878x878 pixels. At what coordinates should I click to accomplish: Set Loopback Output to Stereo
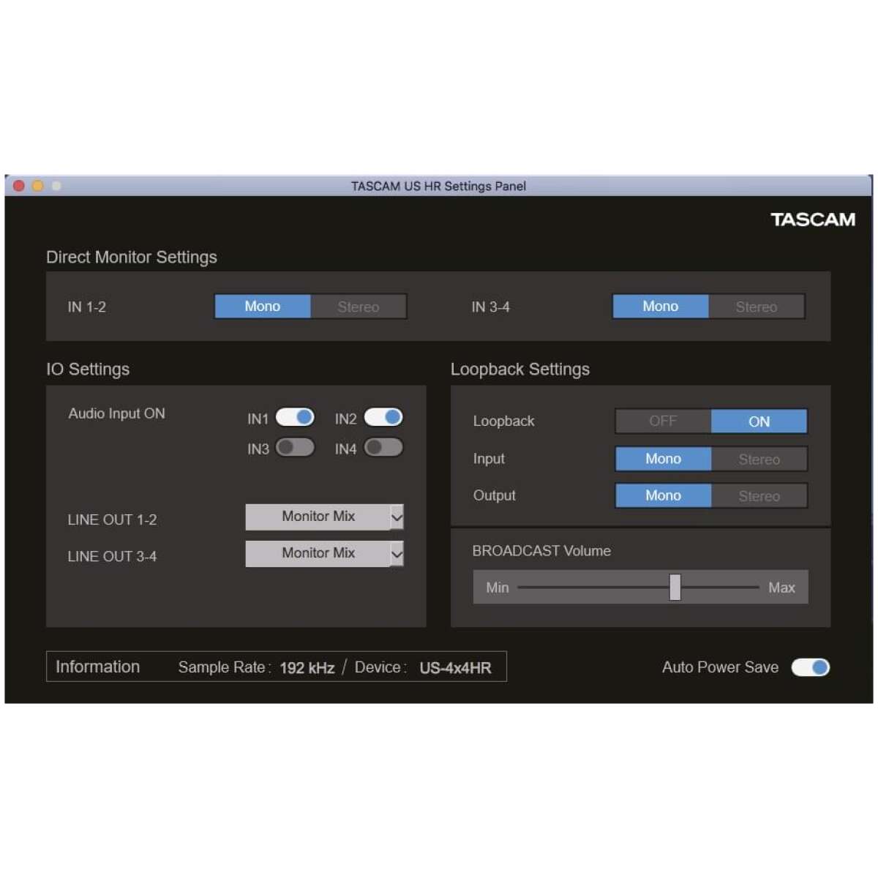[x=759, y=495]
